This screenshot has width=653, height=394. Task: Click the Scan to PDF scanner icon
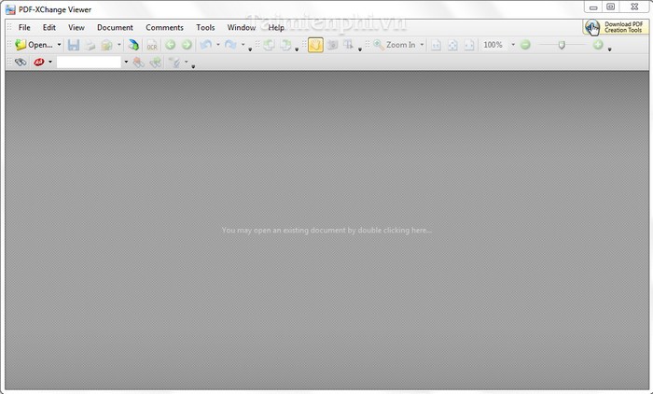133,45
